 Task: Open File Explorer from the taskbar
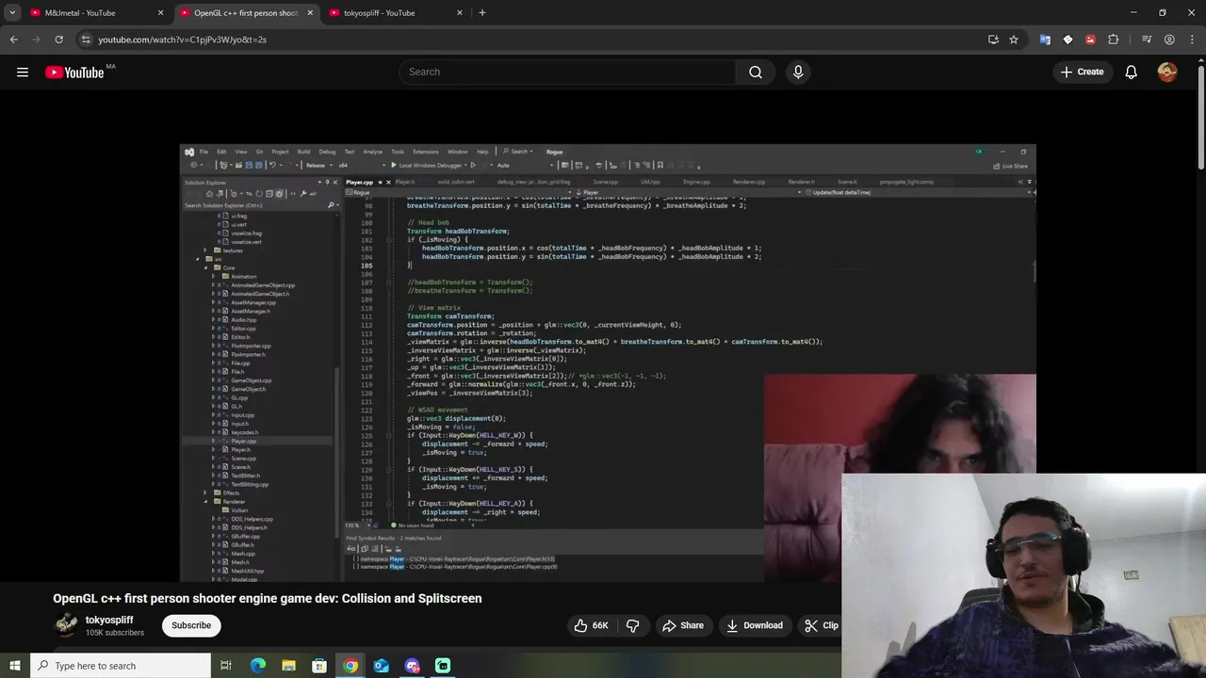288,666
